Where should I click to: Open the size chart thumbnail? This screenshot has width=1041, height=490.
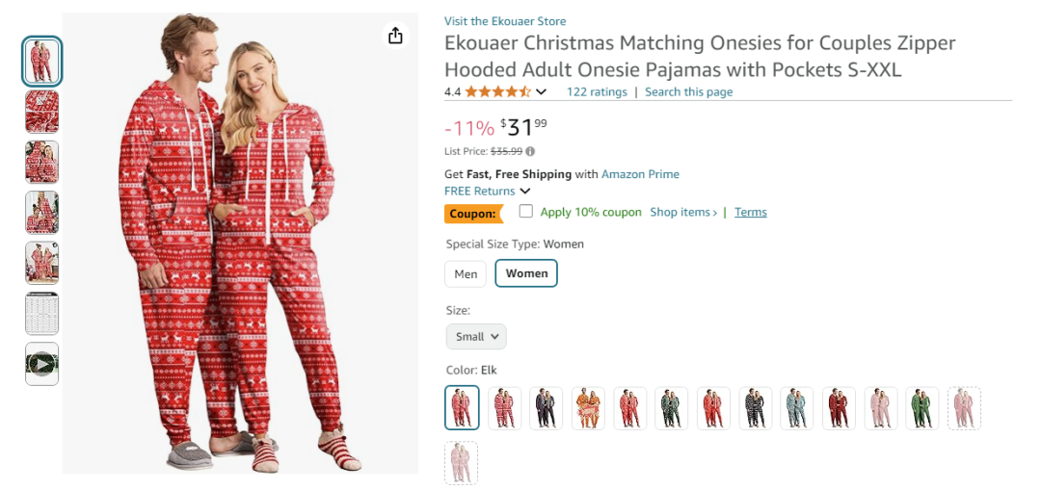(41, 314)
